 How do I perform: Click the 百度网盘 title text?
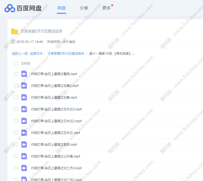[x=29, y=8]
